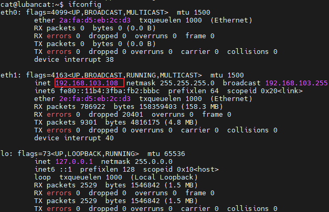Click the bytes value 158359403
Screen dimensions: 329x212
[x=158, y=107]
